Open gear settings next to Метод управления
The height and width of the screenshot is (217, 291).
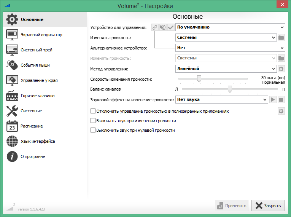[281, 69]
